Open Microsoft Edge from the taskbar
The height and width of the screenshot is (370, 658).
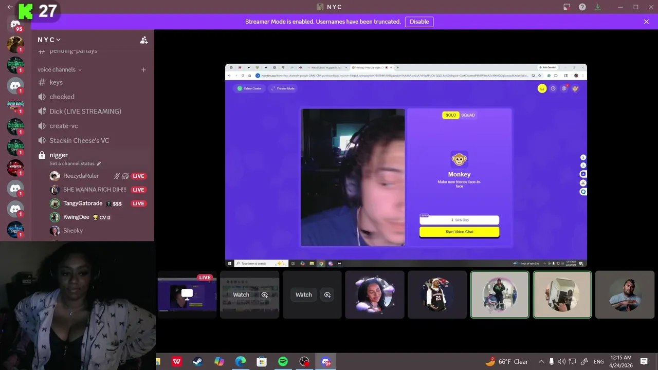[x=241, y=362]
